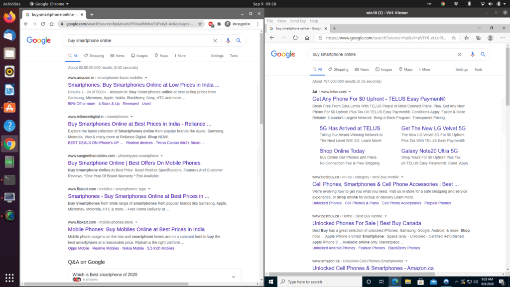Open the Windows Start menu

(x=270, y=282)
